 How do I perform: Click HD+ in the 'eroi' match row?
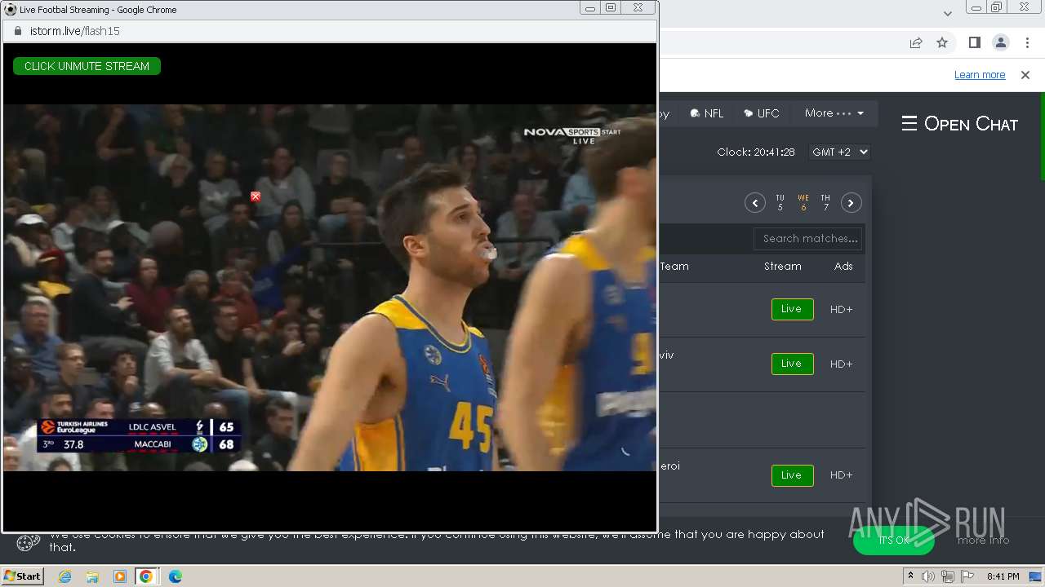(x=841, y=475)
